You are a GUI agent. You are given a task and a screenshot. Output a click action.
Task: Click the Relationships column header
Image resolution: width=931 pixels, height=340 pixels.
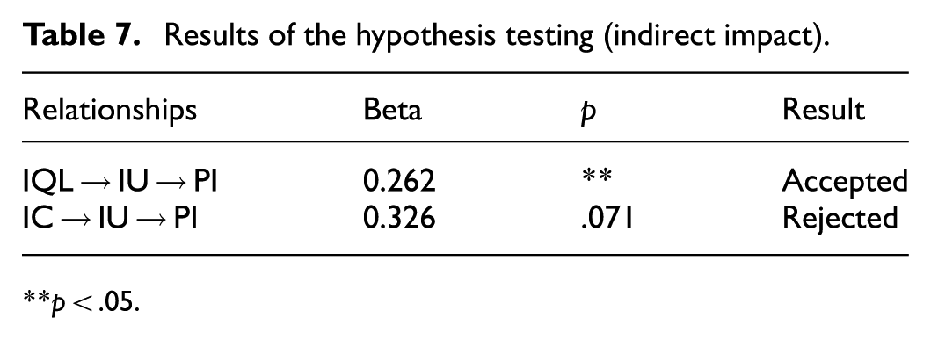[x=110, y=111]
